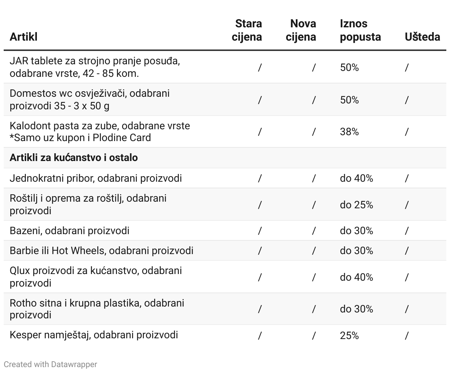450x373 pixels.
Task: Click the Ušteda column header
Action: [422, 37]
